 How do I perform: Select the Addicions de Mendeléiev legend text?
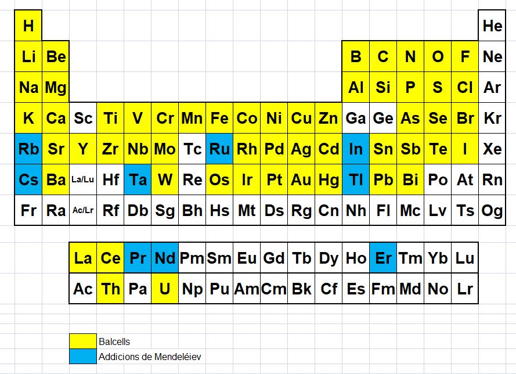click(x=150, y=357)
